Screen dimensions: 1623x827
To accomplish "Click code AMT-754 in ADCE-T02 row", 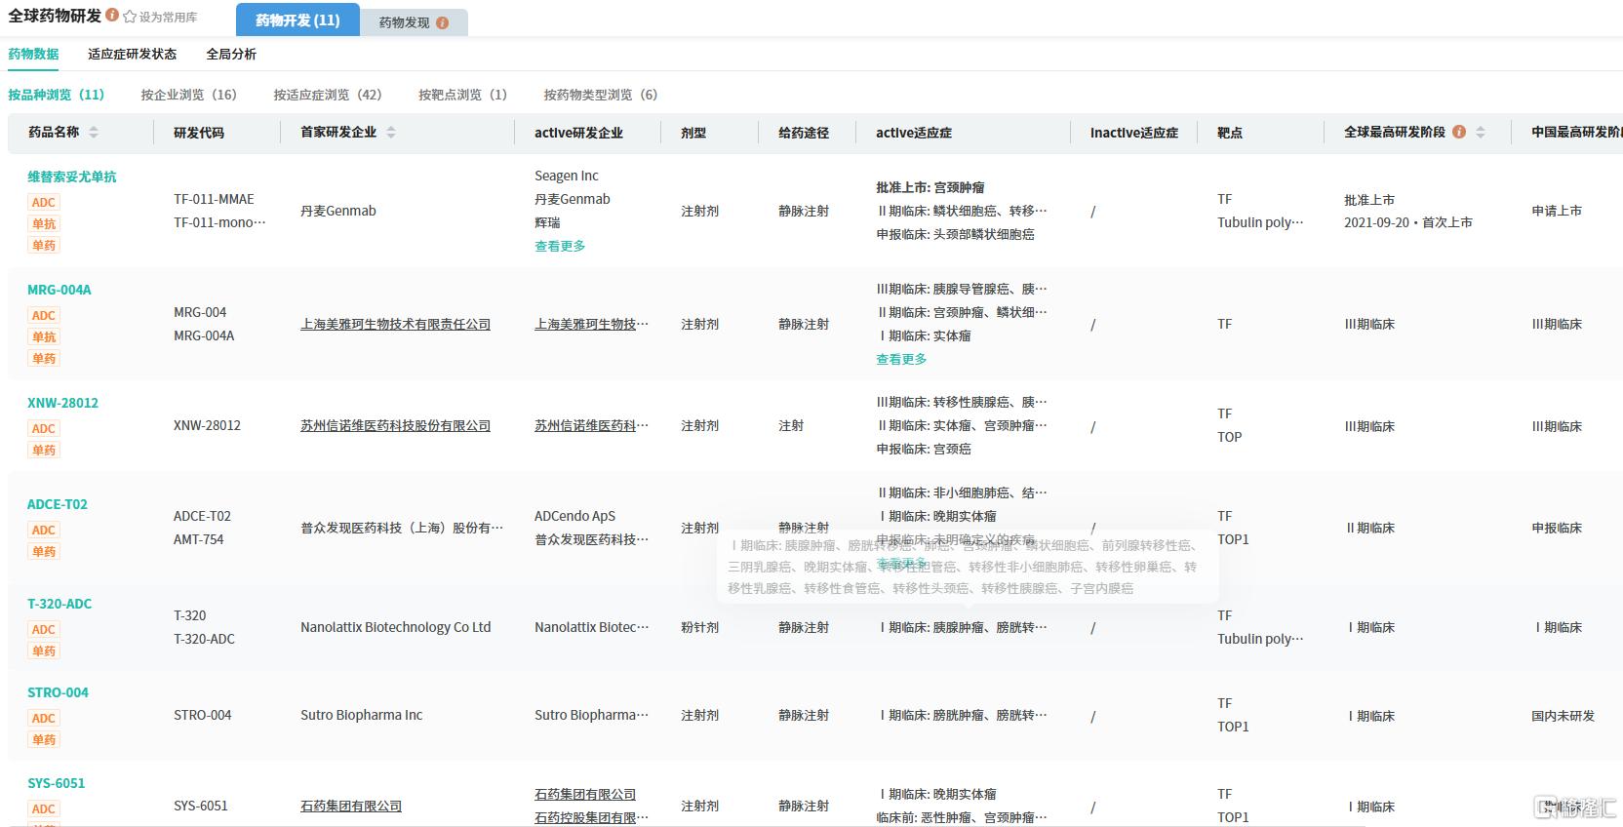I will point(199,539).
